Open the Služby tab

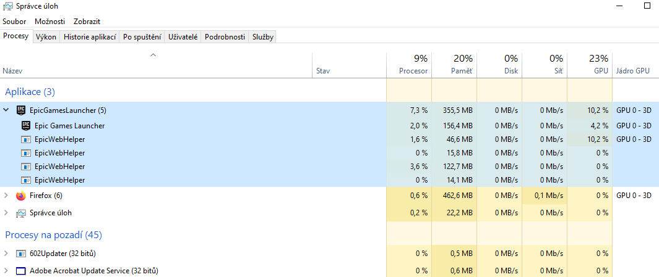pyautogui.click(x=262, y=37)
